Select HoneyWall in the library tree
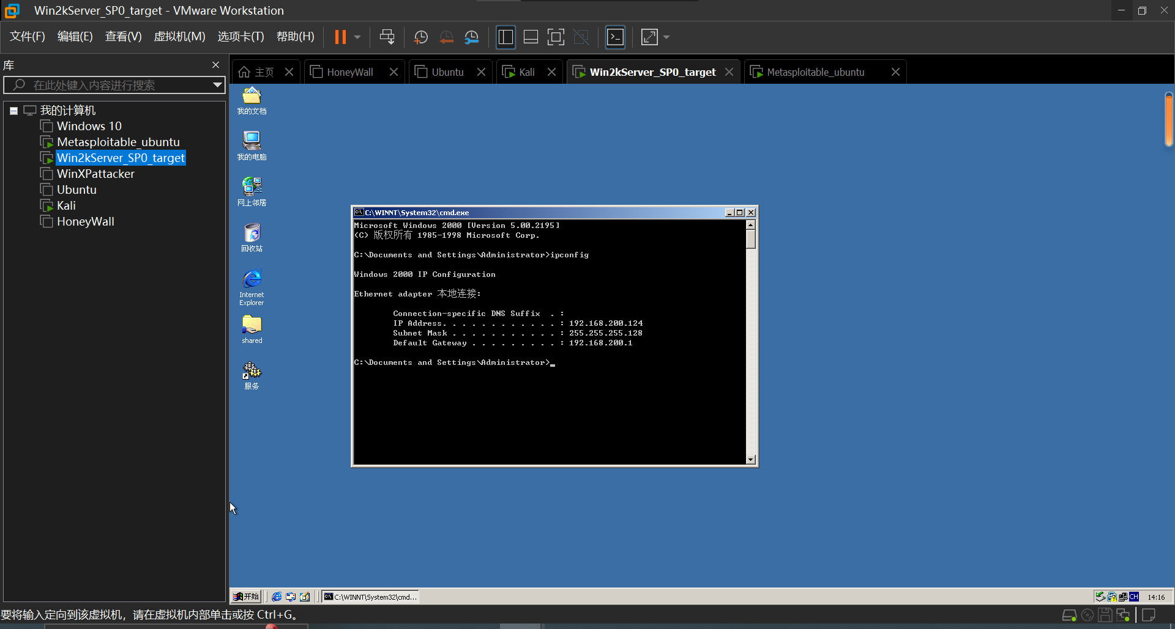 86,221
